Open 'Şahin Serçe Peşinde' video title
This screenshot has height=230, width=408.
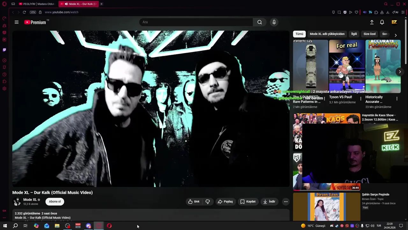tap(375, 195)
